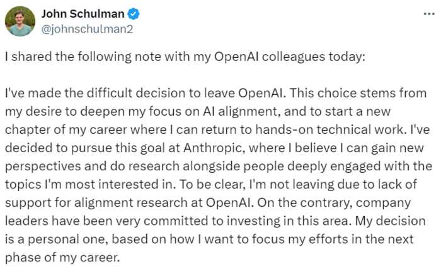
Task: Open the @johnschulman2 handle link
Action: pos(87,29)
